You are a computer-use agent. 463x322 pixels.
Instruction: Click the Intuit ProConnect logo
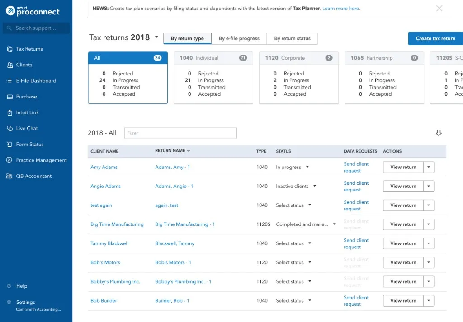coord(33,11)
